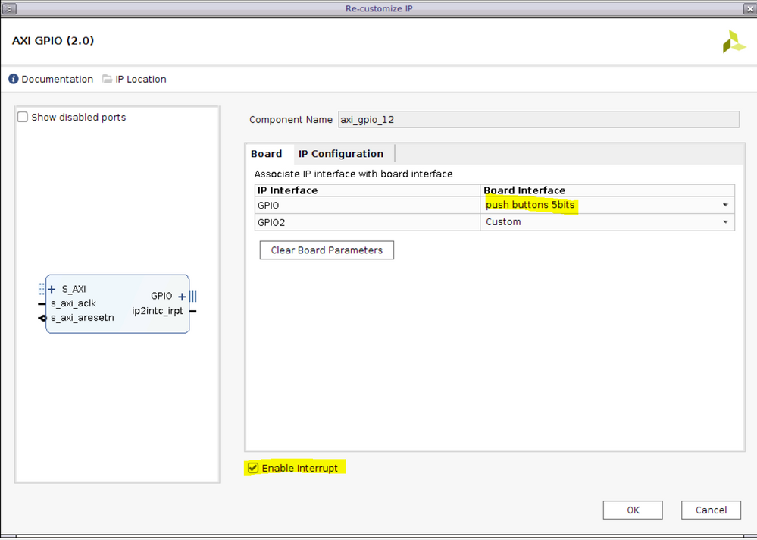Switch to the IP Configuration tab
The image size is (757, 540).
(342, 153)
